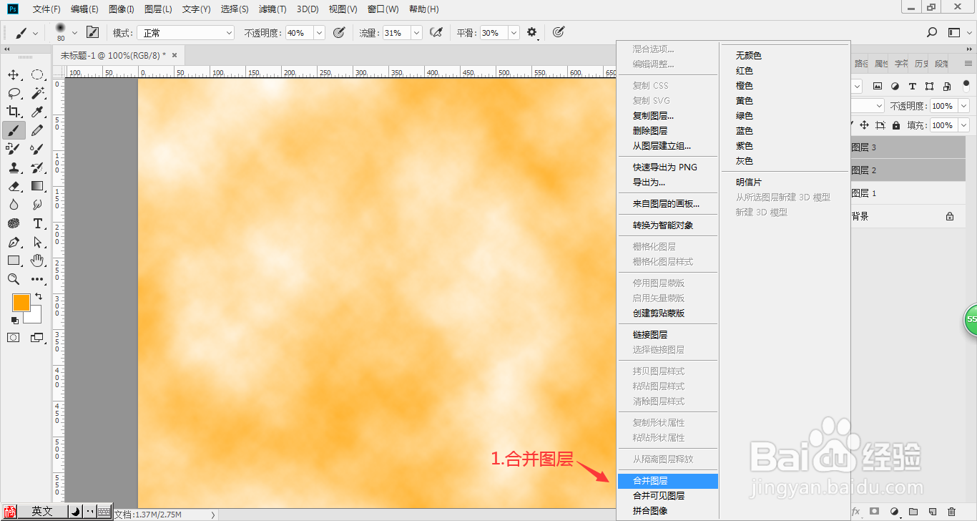Open the 滤镜(T) menu
This screenshot has width=977, height=521.
[272, 9]
